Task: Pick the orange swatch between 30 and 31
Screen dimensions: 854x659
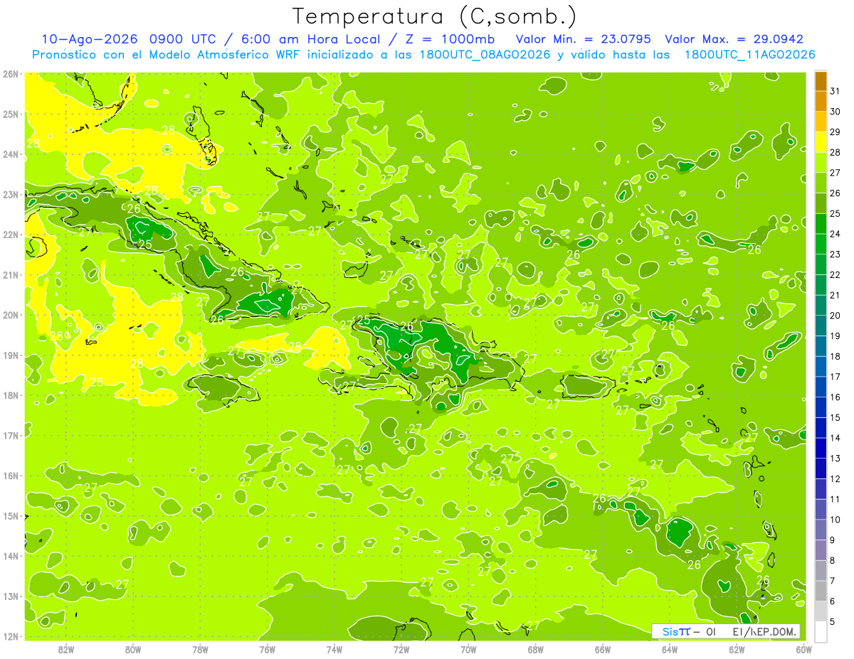Action: click(821, 101)
